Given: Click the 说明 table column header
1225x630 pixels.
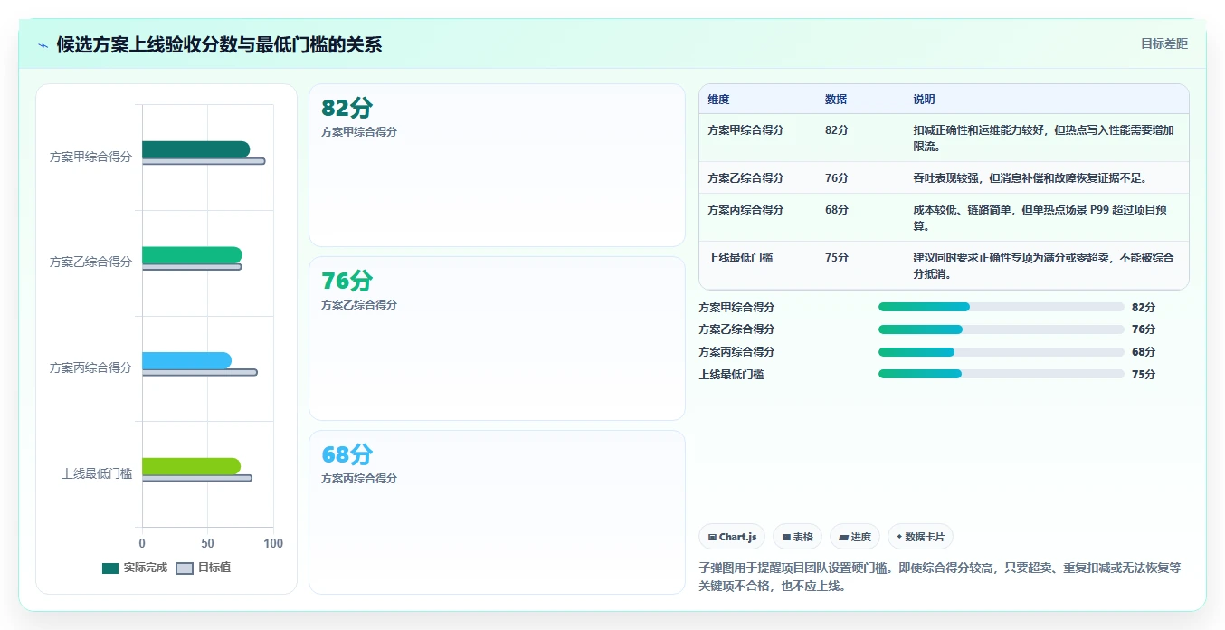Looking at the screenshot, I should pyautogui.click(x=924, y=100).
